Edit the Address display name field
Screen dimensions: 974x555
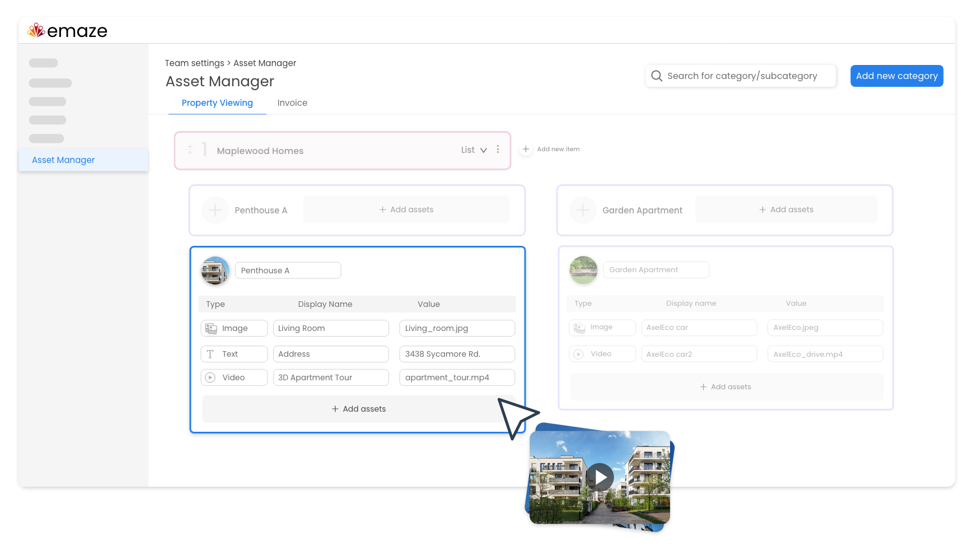(331, 354)
